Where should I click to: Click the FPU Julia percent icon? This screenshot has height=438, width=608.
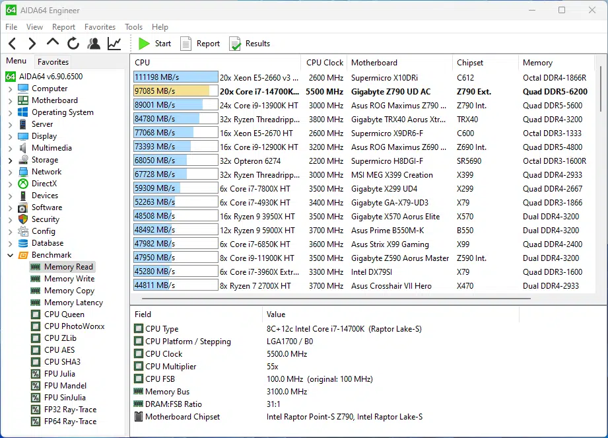35,374
